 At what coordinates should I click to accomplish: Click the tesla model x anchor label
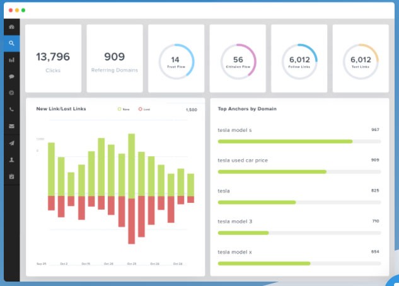click(234, 252)
